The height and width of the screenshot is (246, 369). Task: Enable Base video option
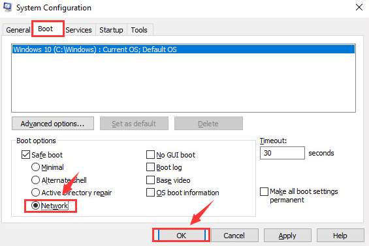(150, 180)
